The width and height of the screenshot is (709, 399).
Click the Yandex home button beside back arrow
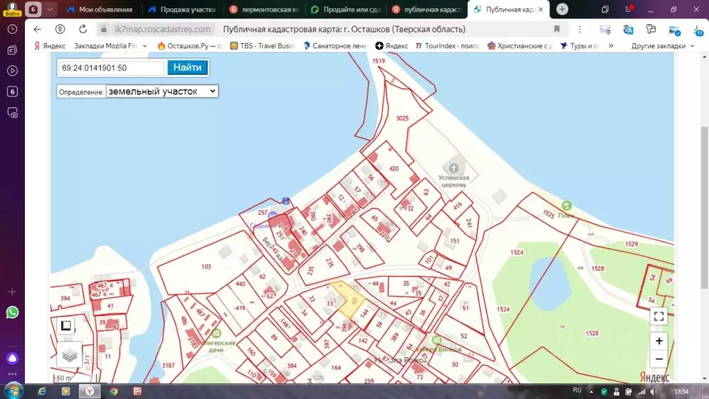click(x=60, y=29)
